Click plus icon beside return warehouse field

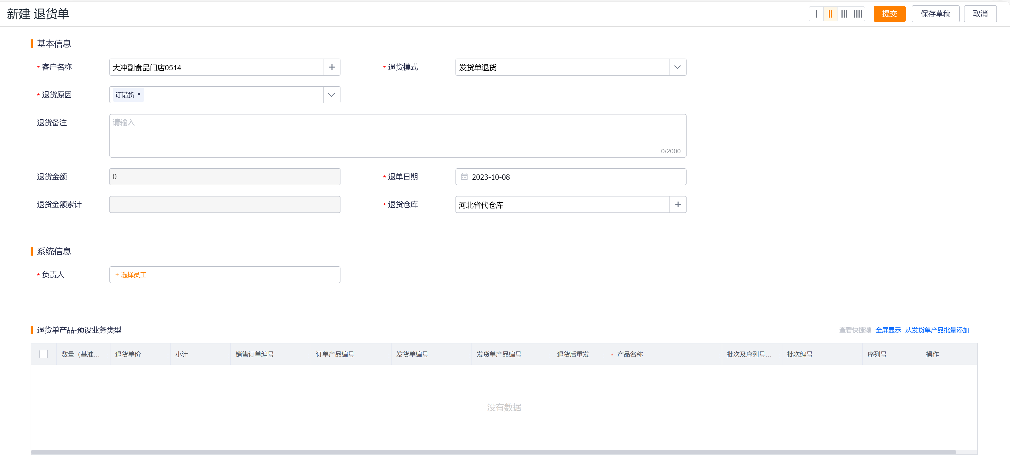pyautogui.click(x=678, y=205)
